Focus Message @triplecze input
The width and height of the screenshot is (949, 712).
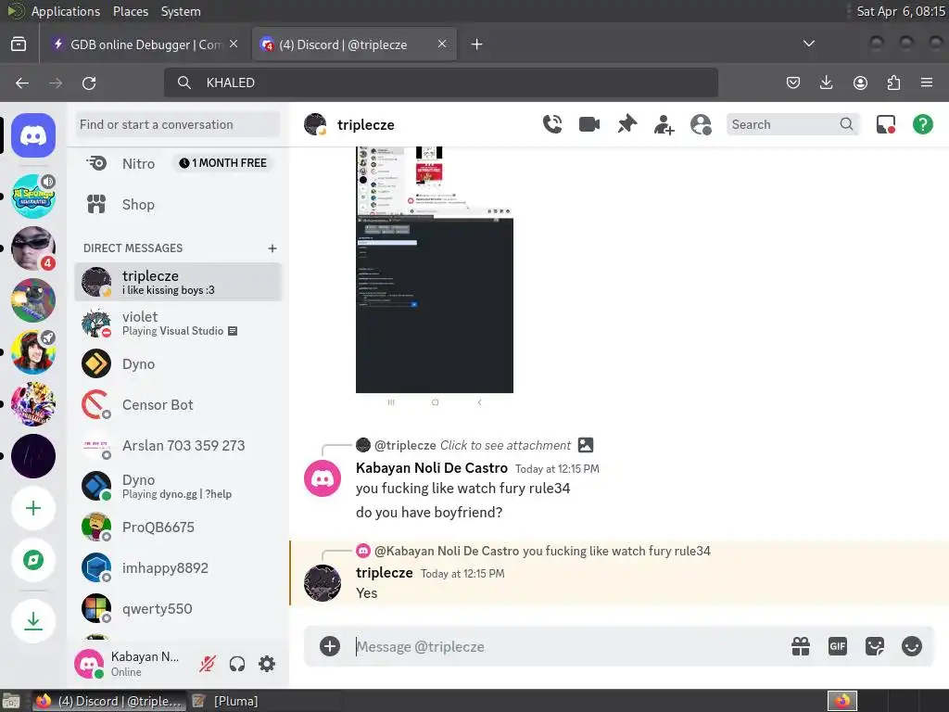[569, 646]
